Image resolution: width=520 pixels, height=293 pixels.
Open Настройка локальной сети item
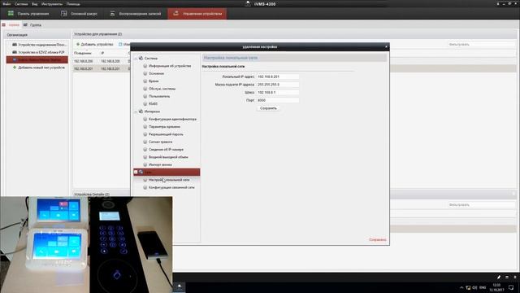pyautogui.click(x=169, y=180)
